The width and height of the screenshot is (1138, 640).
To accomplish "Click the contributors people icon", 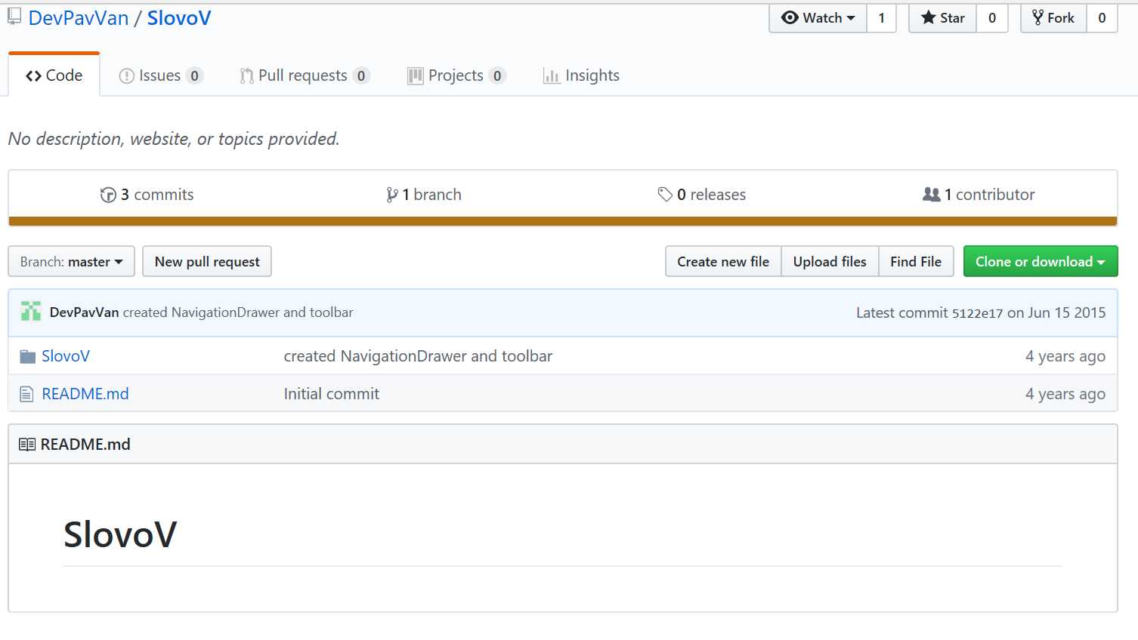I will click(x=931, y=195).
